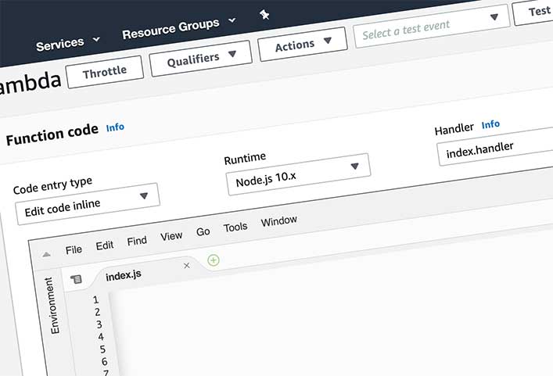The image size is (553, 376).
Task: Click line number 1 in the gutter
Action: pyautogui.click(x=95, y=300)
